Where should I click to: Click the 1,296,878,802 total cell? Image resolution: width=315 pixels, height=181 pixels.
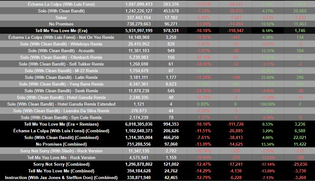[x=139, y=164]
